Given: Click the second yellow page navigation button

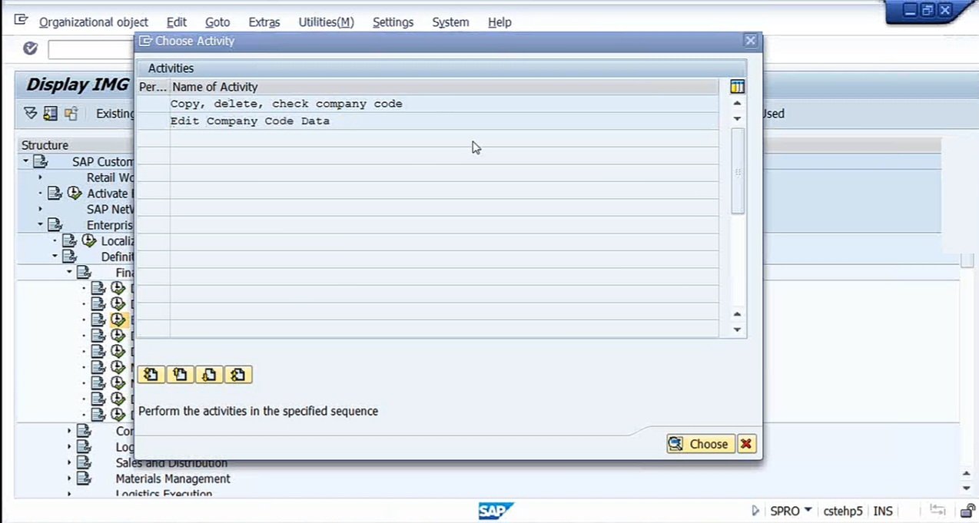Looking at the screenshot, I should pos(180,375).
